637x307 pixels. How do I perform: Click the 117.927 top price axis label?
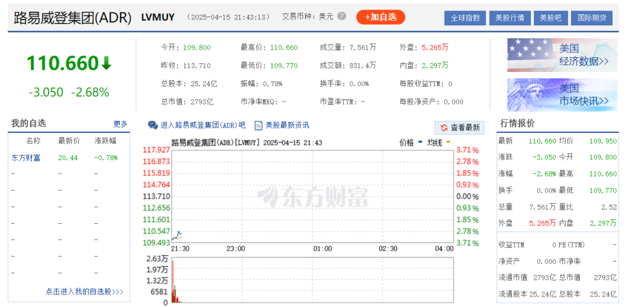coord(156,149)
